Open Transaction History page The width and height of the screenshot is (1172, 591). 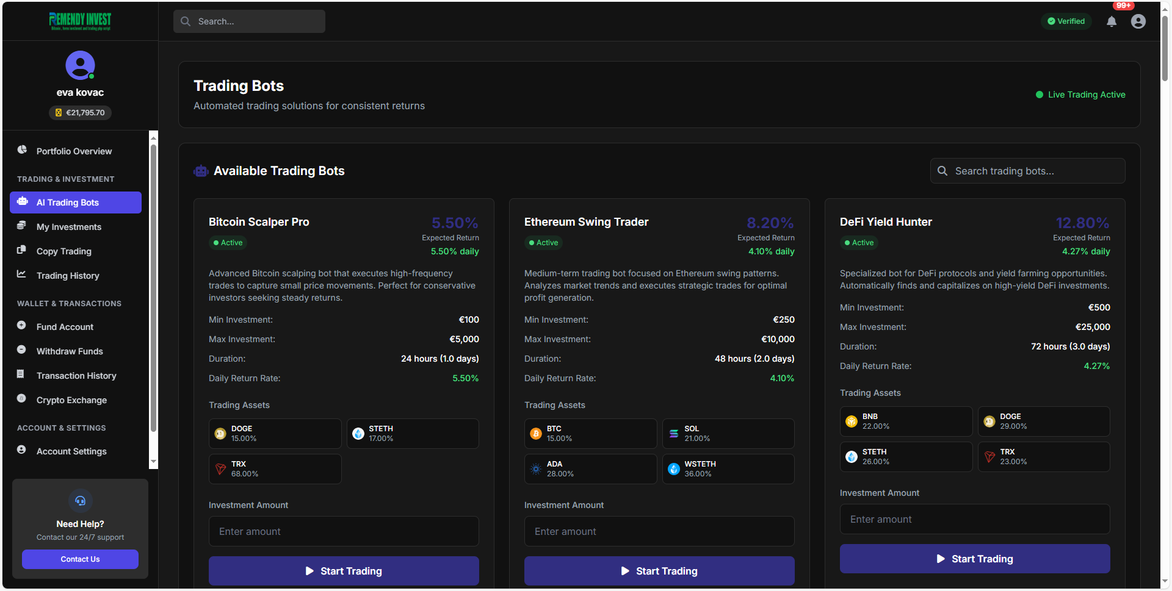click(76, 376)
